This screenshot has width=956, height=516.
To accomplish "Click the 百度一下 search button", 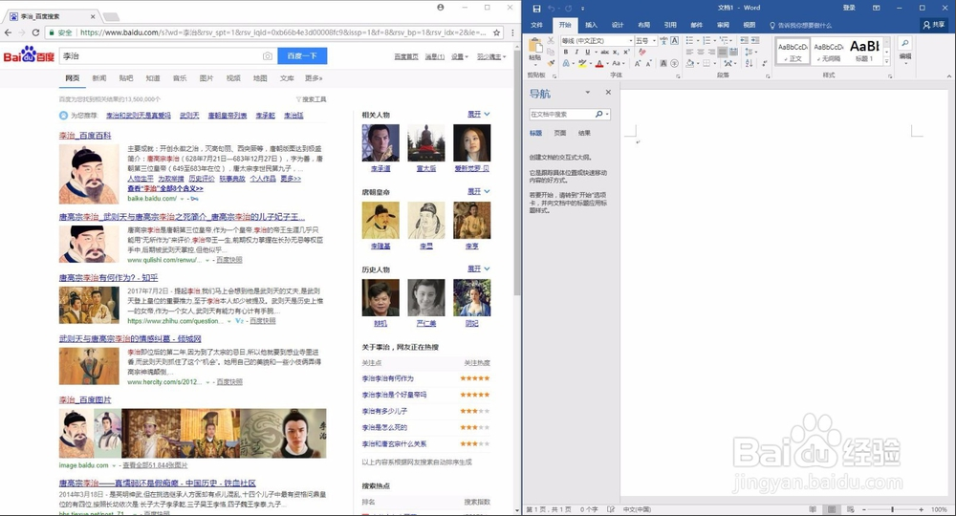I will [x=302, y=56].
